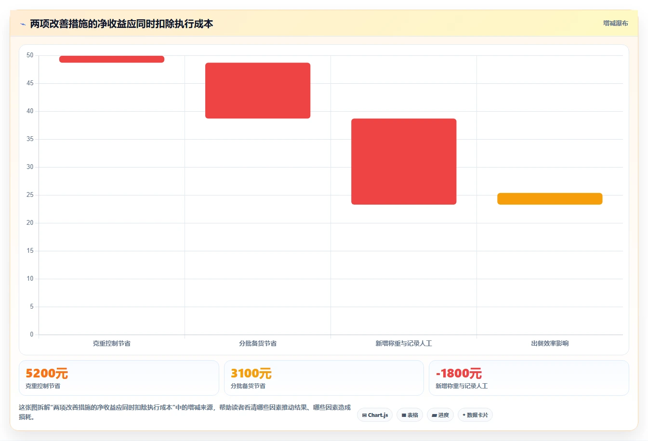The width and height of the screenshot is (648, 441).
Task: Select the 数据卡片 tag chip
Action: tap(475, 415)
